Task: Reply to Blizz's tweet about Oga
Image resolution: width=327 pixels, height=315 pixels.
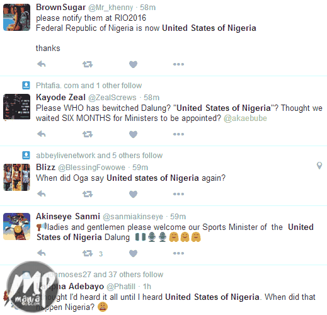Action: point(42,193)
